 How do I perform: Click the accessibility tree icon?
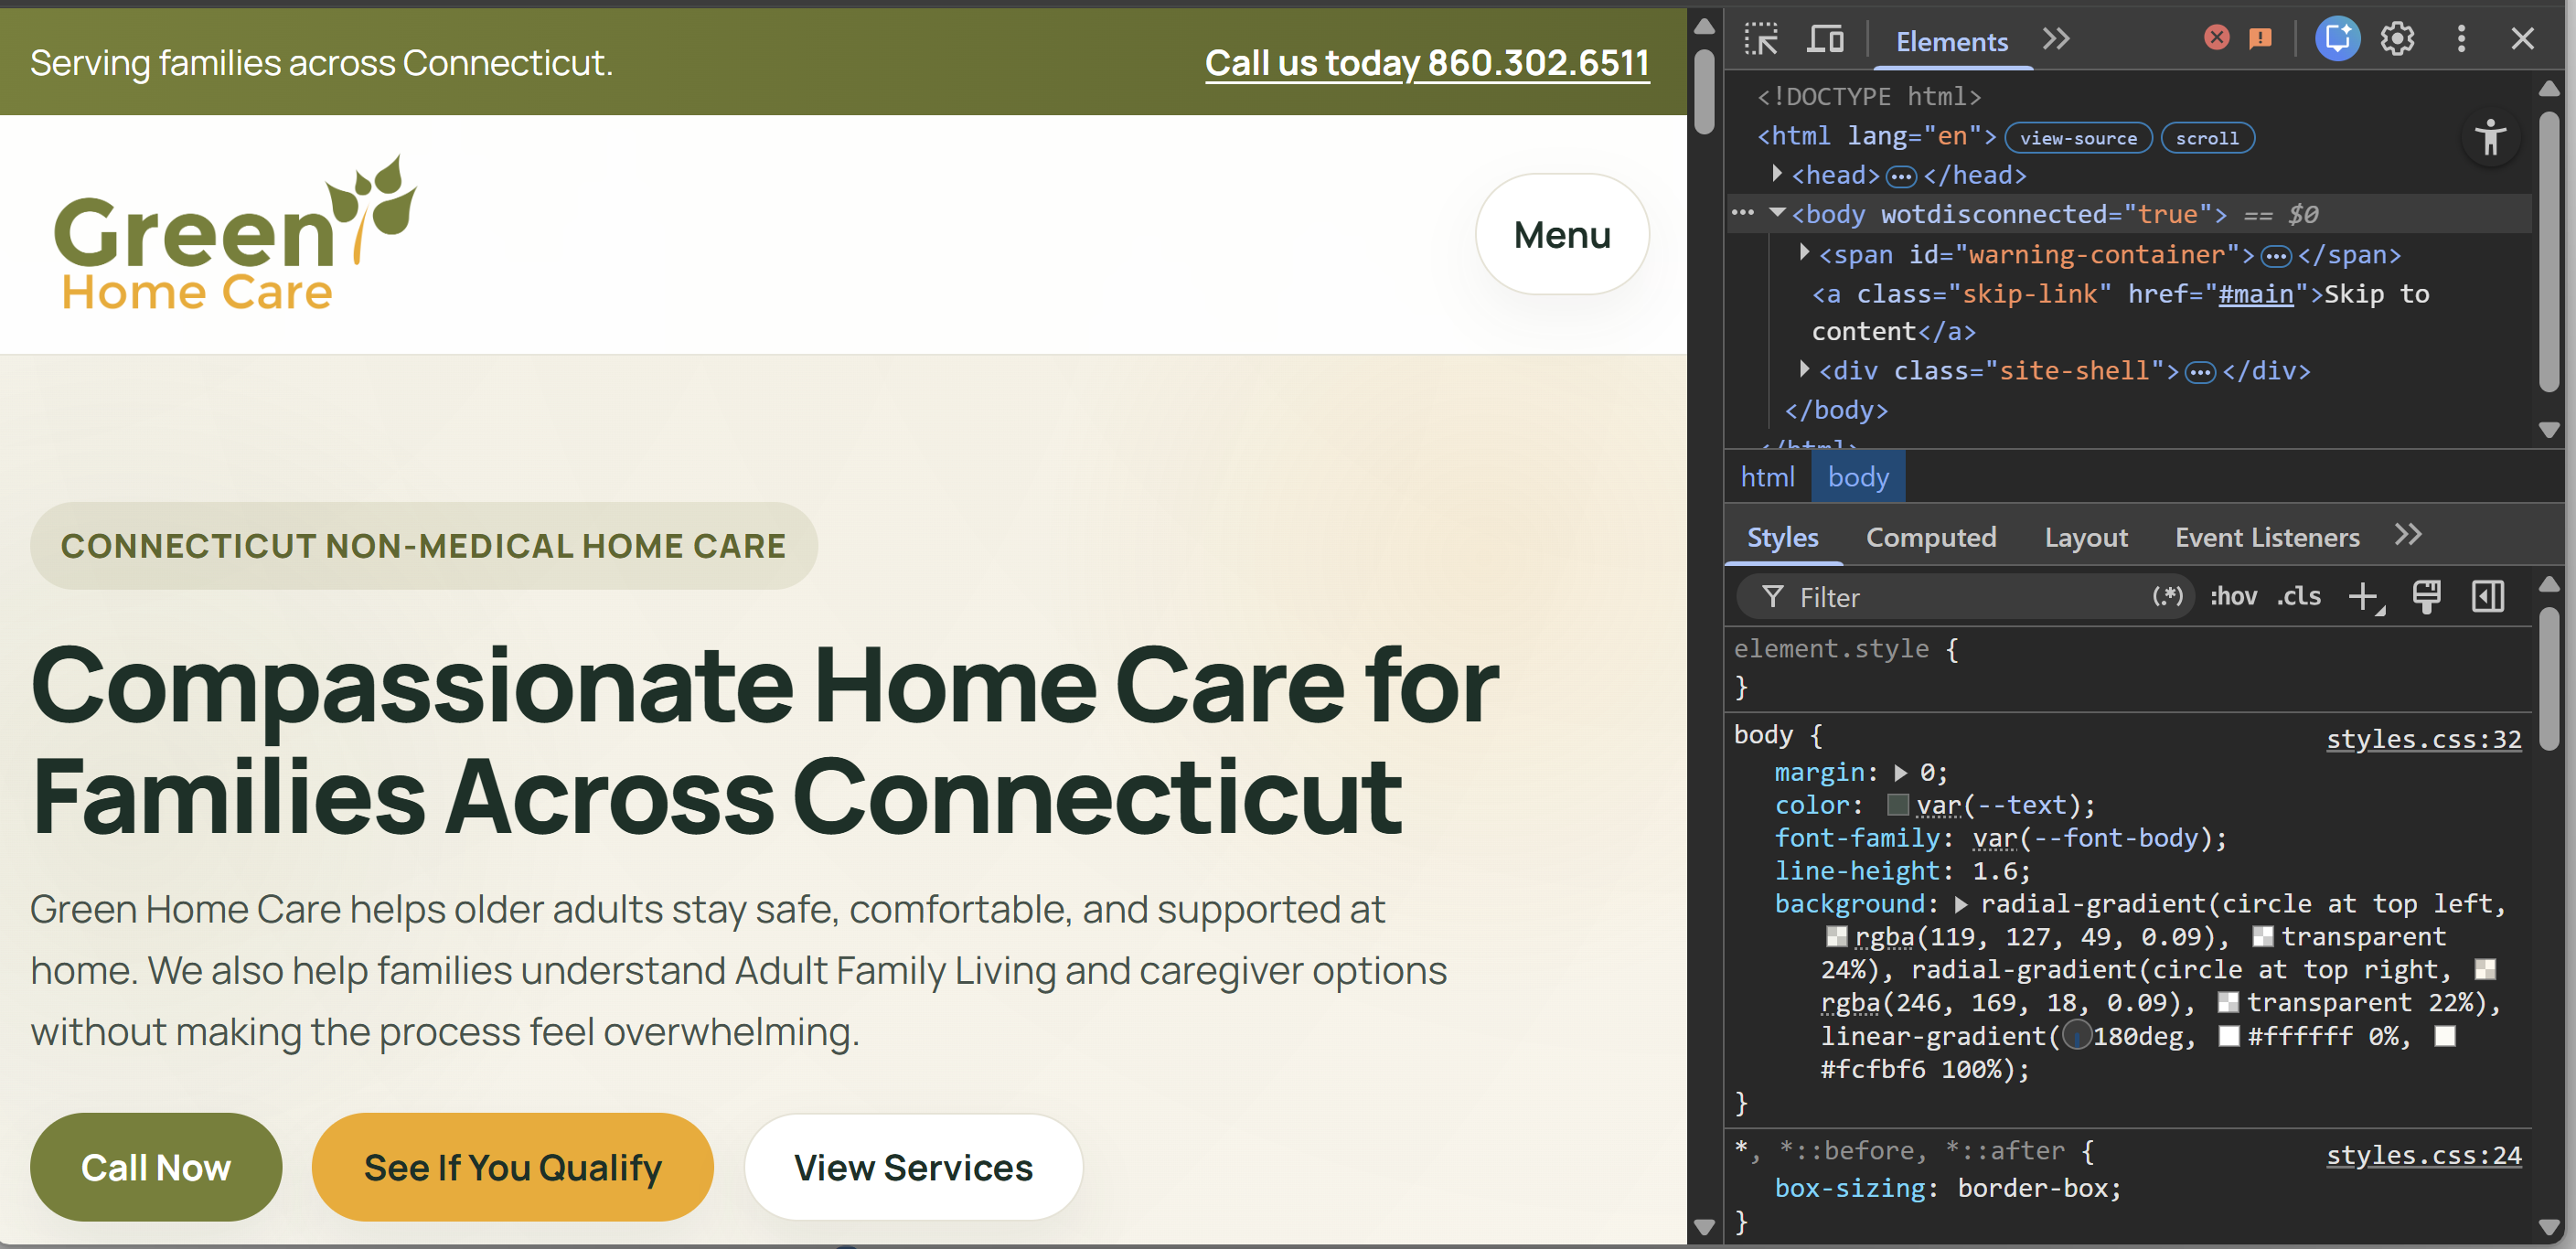click(x=2490, y=139)
